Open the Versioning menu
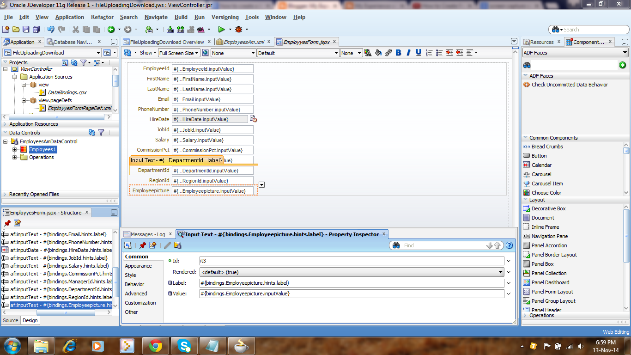631x355 pixels. [x=225, y=17]
